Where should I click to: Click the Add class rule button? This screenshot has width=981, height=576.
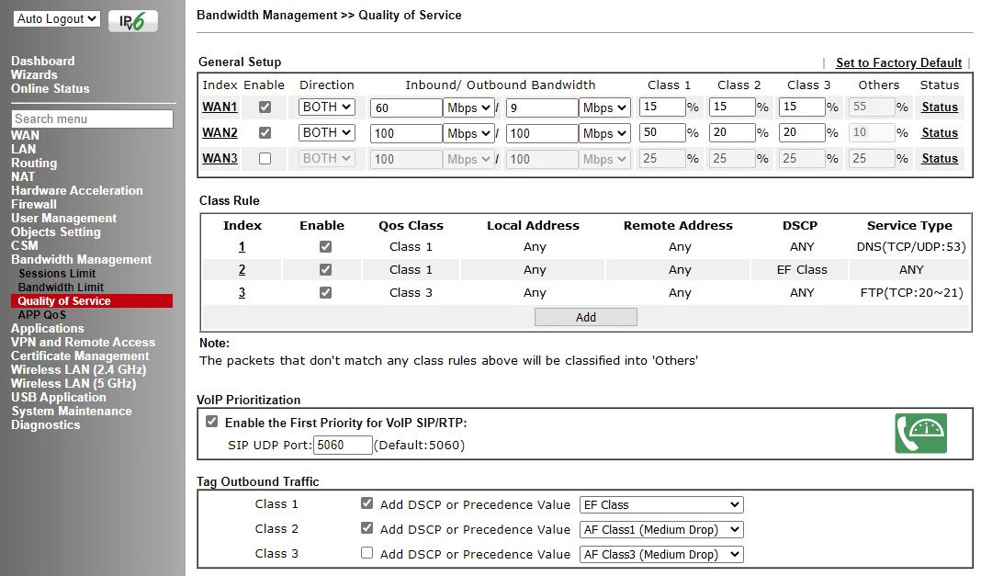[x=586, y=317]
